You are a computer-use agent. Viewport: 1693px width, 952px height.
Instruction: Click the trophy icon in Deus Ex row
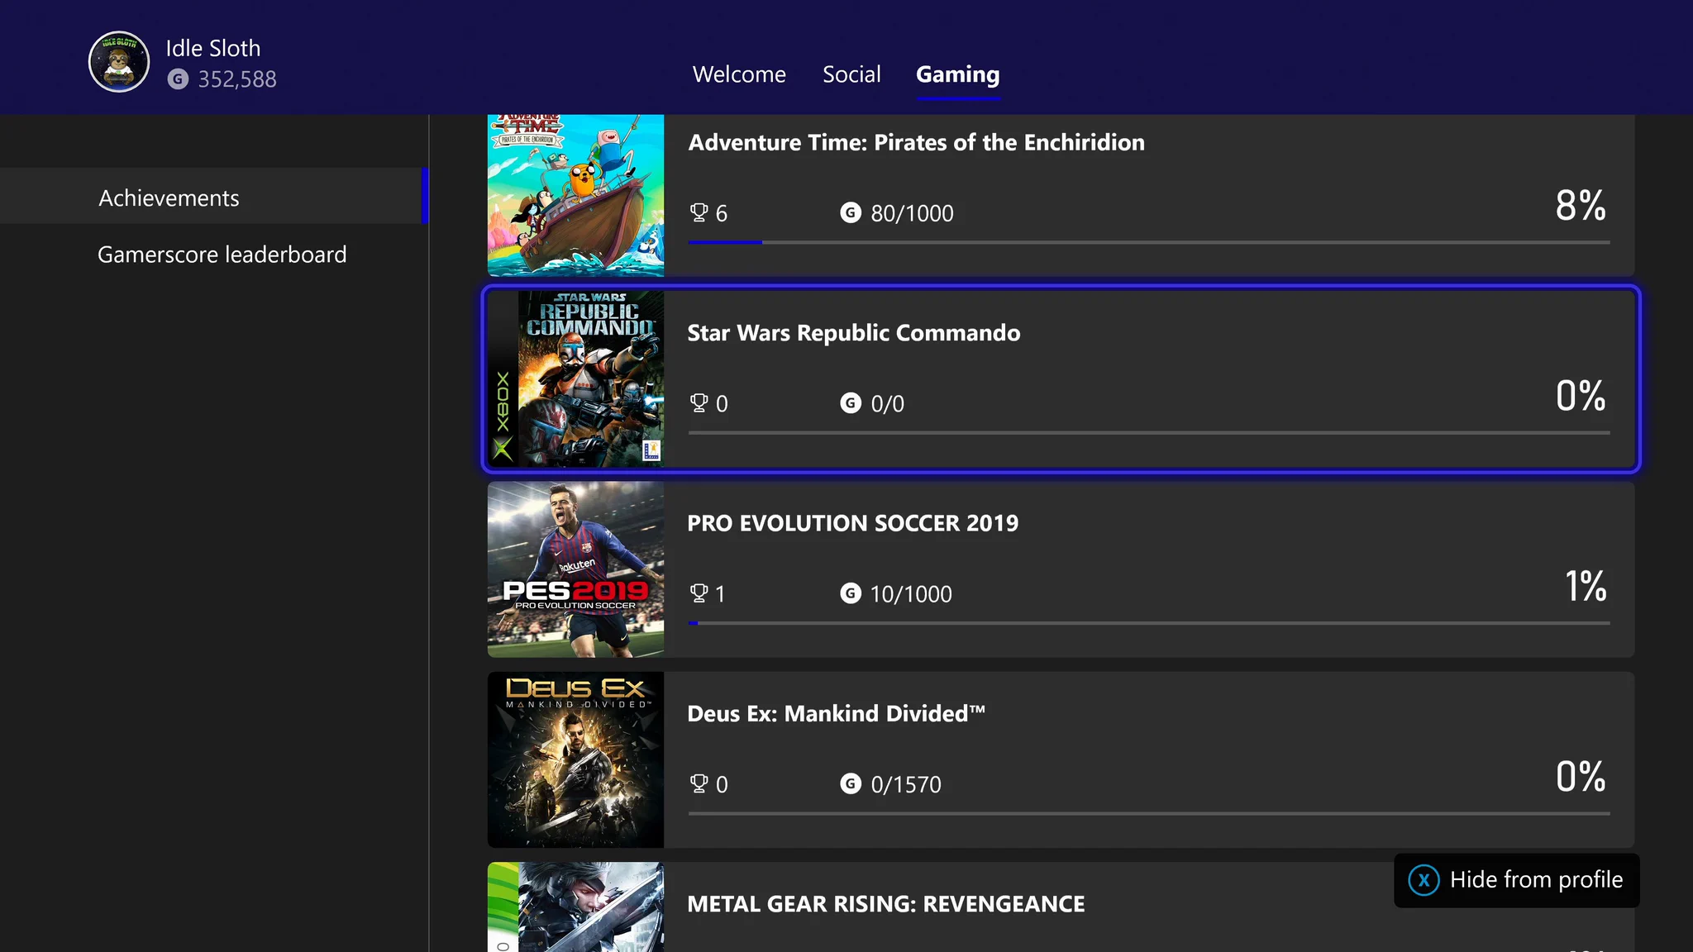pyautogui.click(x=699, y=784)
